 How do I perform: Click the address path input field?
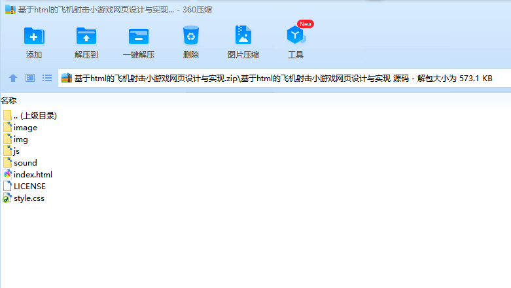[x=284, y=78]
